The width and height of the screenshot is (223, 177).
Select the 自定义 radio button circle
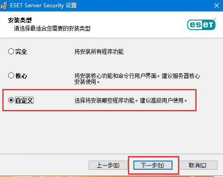(x=11, y=100)
